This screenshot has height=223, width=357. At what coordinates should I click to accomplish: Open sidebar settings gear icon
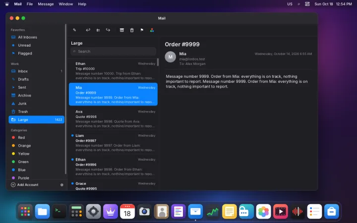[61, 185]
